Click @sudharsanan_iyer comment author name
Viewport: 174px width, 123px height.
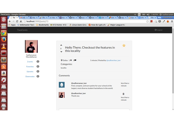coord(79,83)
